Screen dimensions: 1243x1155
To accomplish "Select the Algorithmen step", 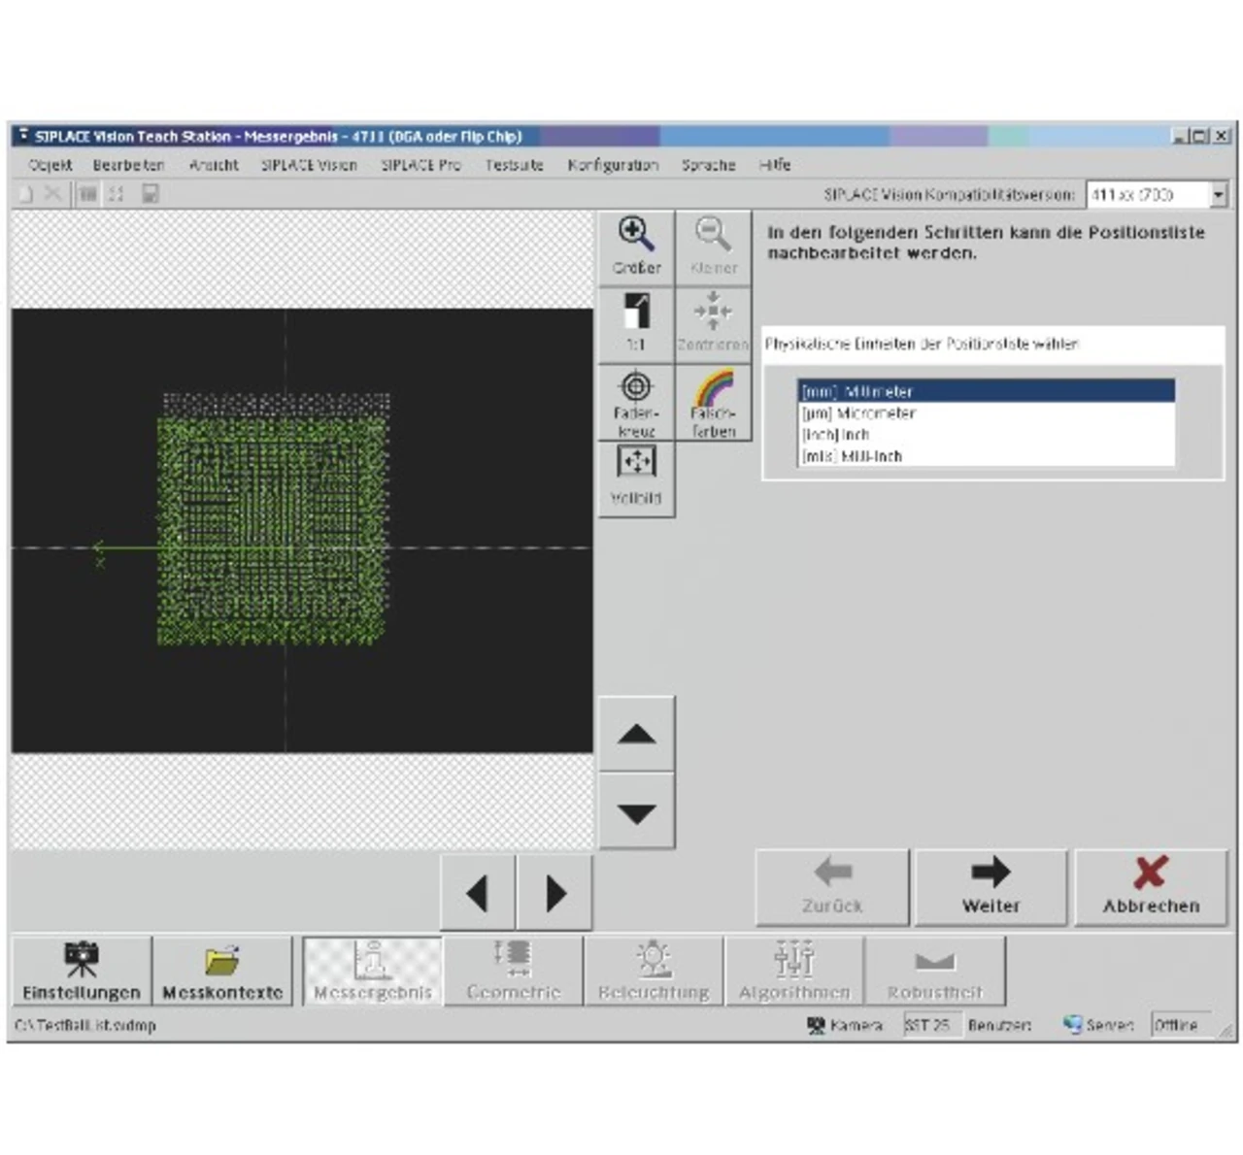I will (794, 971).
